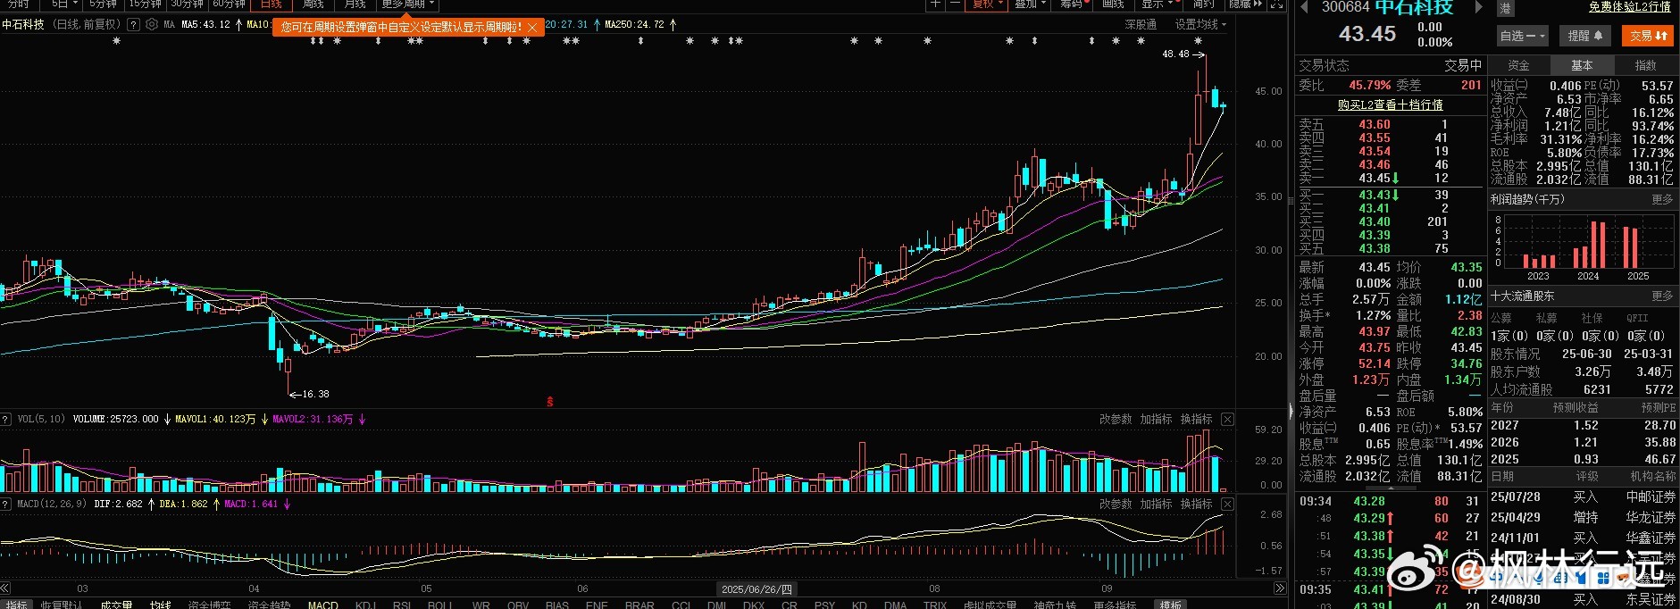Viewport: 1680px width, 609px height.
Task: Click 加指标 in VOL panel
Action: [x=1156, y=419]
